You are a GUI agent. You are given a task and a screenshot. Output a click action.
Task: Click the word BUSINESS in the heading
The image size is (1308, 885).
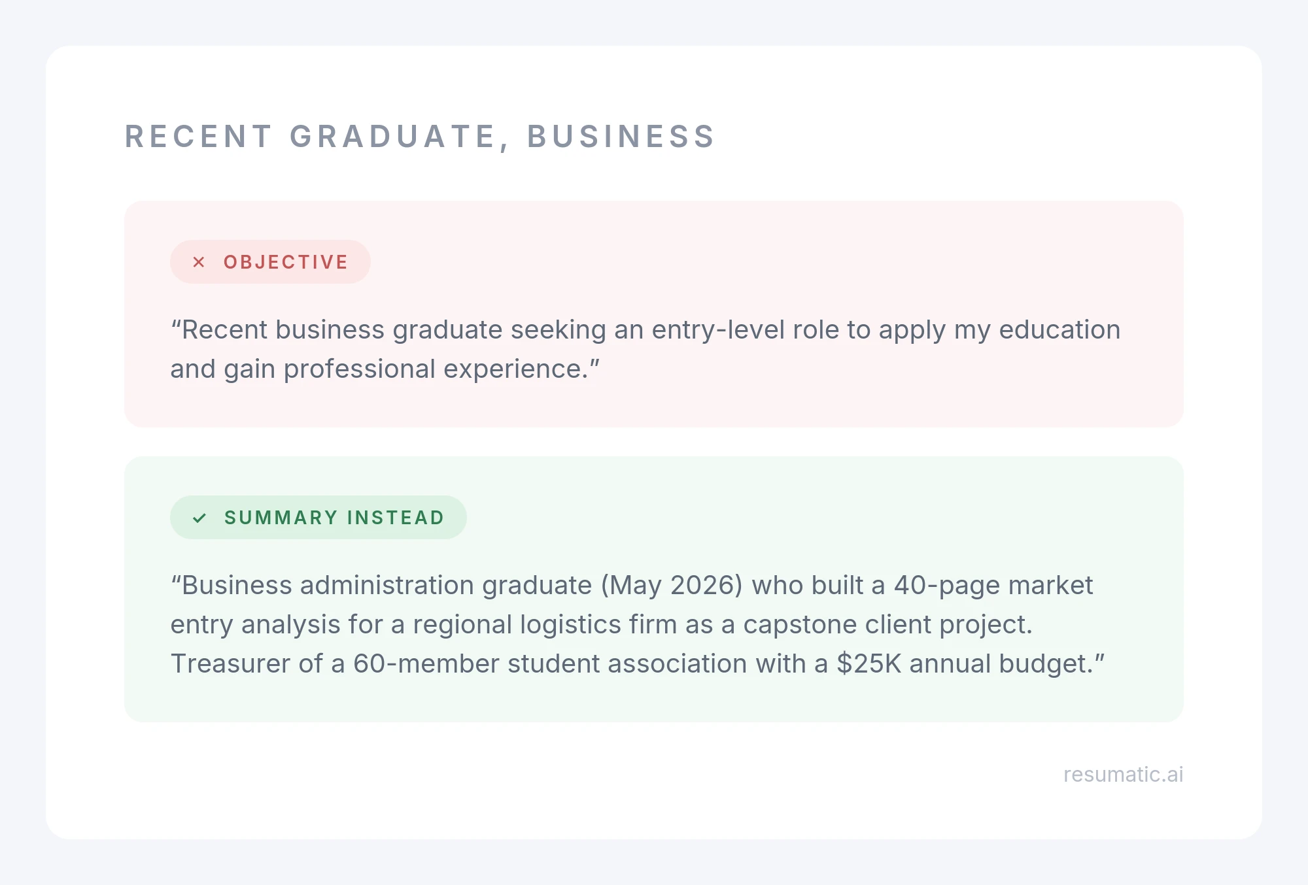(621, 137)
